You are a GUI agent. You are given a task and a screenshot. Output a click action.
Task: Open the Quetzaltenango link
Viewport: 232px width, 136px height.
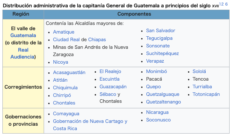click(163, 102)
